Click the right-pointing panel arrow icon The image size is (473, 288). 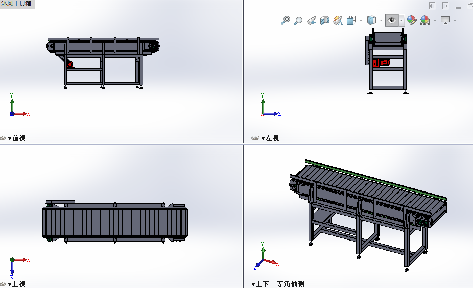[x=445, y=6]
